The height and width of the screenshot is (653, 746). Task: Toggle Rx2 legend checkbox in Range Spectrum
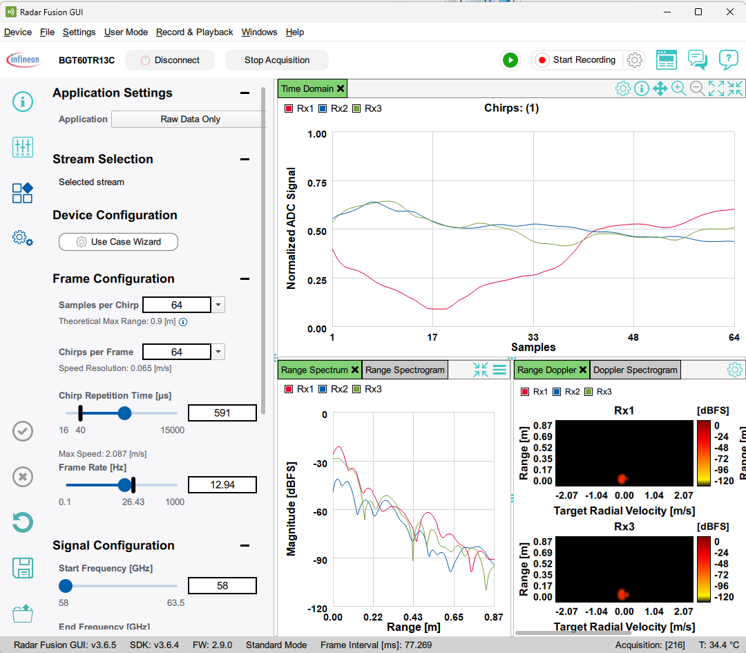coord(323,389)
